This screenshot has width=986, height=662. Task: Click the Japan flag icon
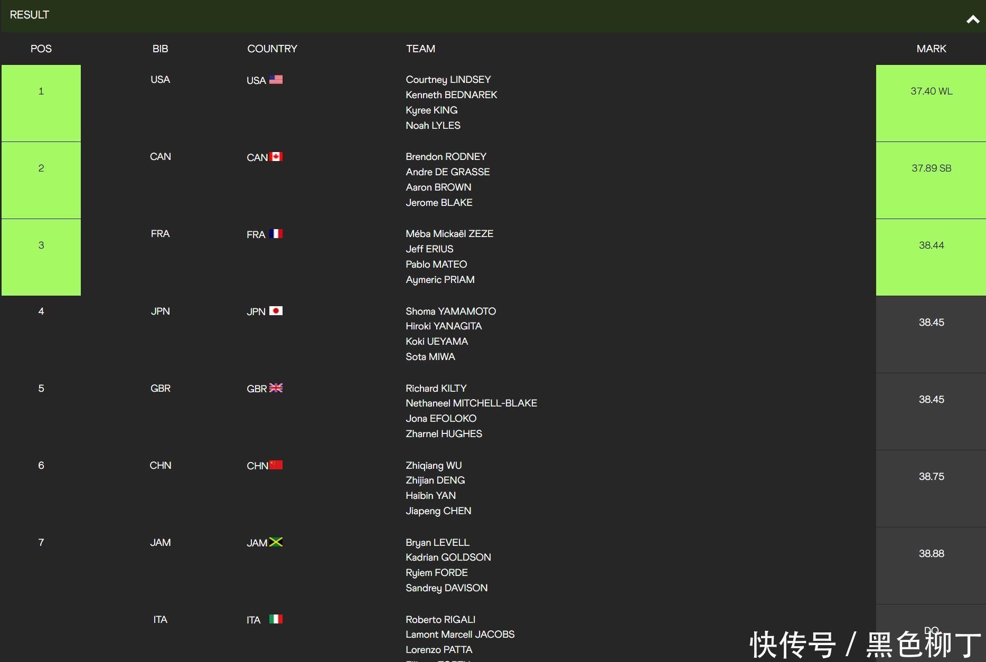(276, 311)
